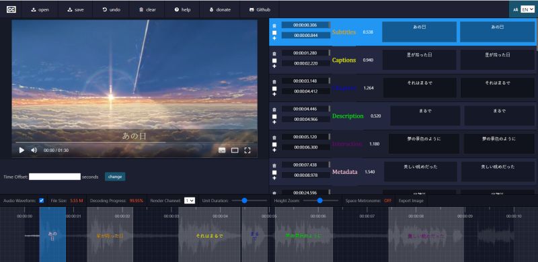
Task: Select the 美しい眺めだった block on the timeline
Action: point(426,234)
